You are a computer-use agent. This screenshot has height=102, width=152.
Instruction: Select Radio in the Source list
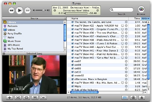point(33,37)
